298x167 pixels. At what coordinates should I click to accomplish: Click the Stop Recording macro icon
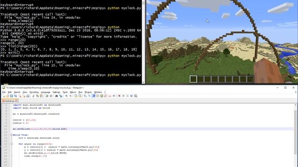(123, 96)
